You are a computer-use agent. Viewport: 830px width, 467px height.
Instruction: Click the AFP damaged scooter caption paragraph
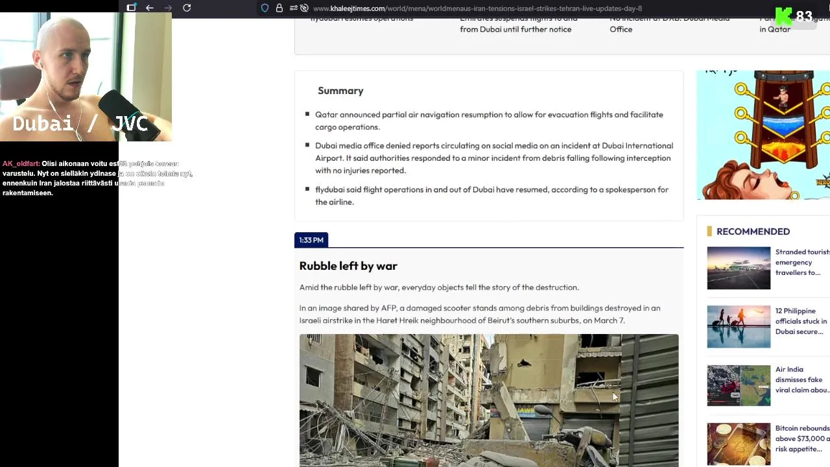pos(480,315)
